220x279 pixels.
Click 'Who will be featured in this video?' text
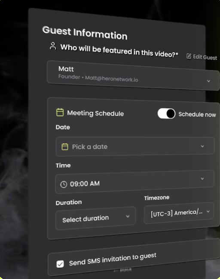[119, 51]
